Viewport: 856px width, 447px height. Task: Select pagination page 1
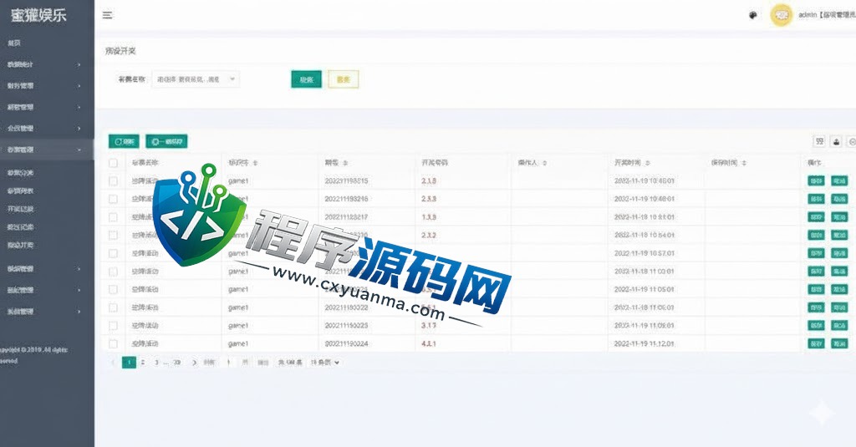[x=129, y=363]
